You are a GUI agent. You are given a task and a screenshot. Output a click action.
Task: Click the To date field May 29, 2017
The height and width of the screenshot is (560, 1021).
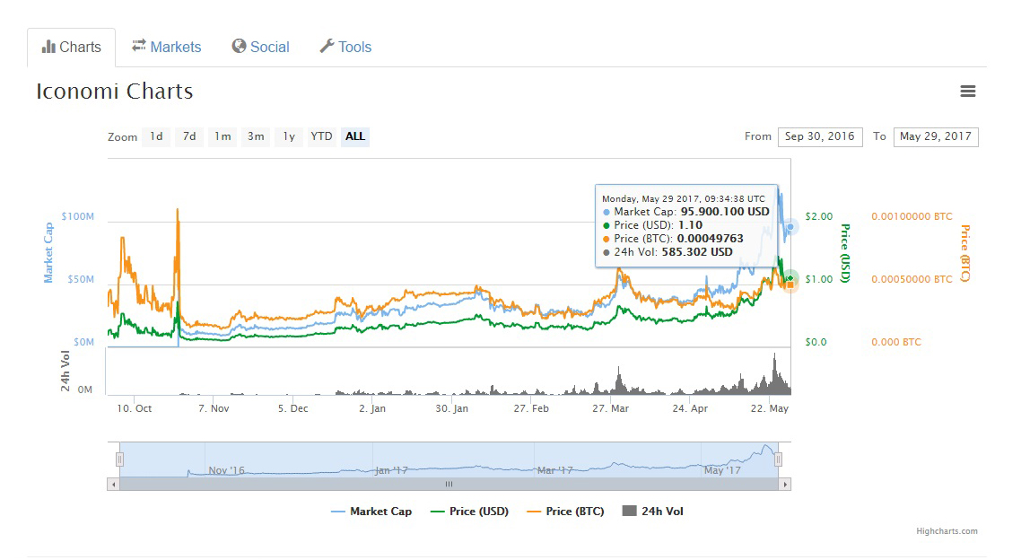[x=936, y=136]
